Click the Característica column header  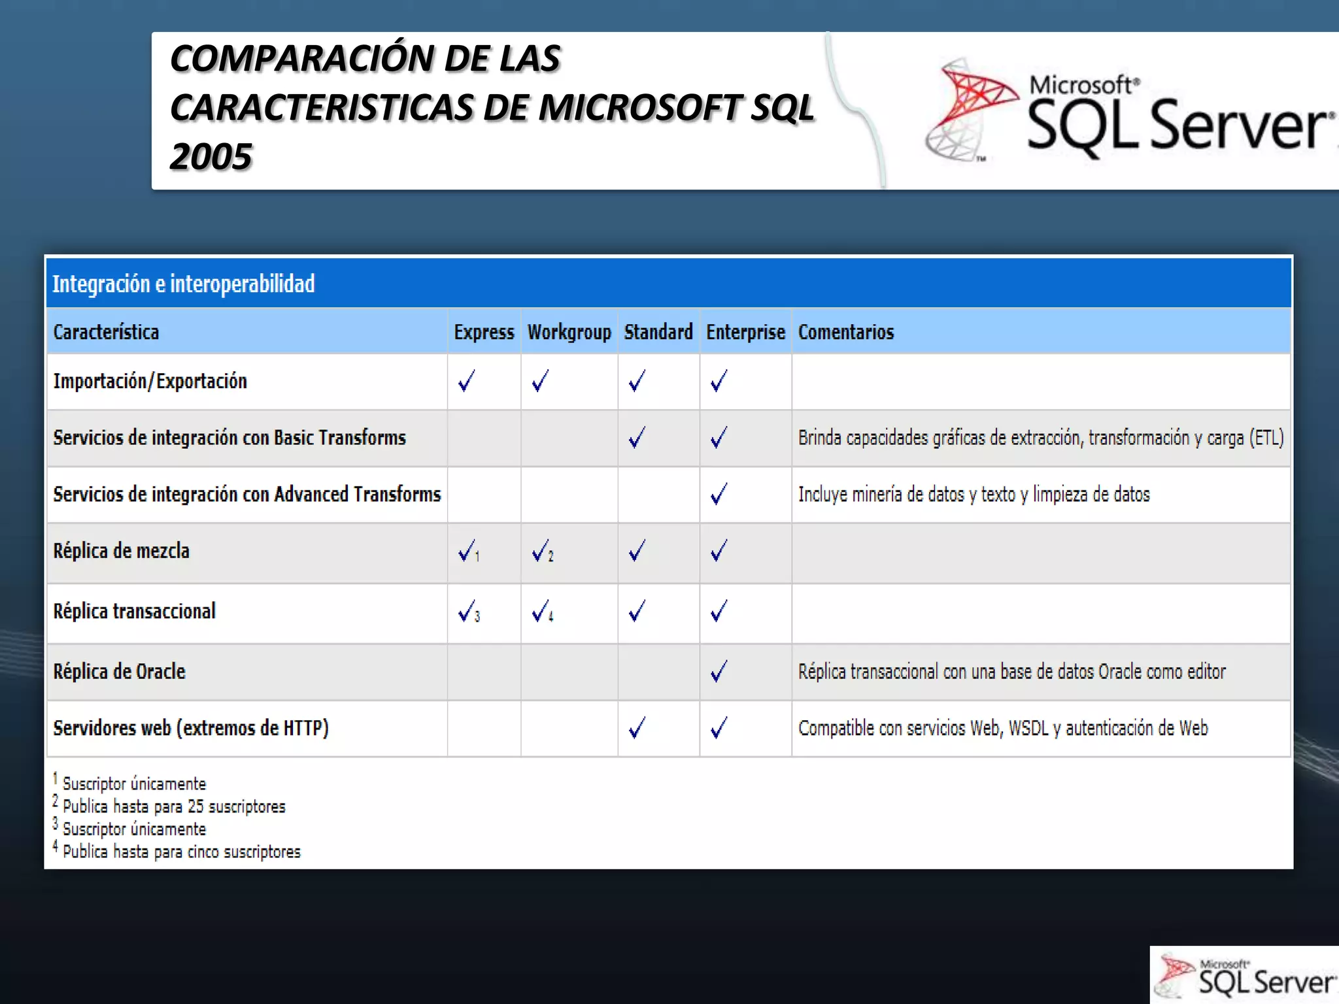[107, 332]
